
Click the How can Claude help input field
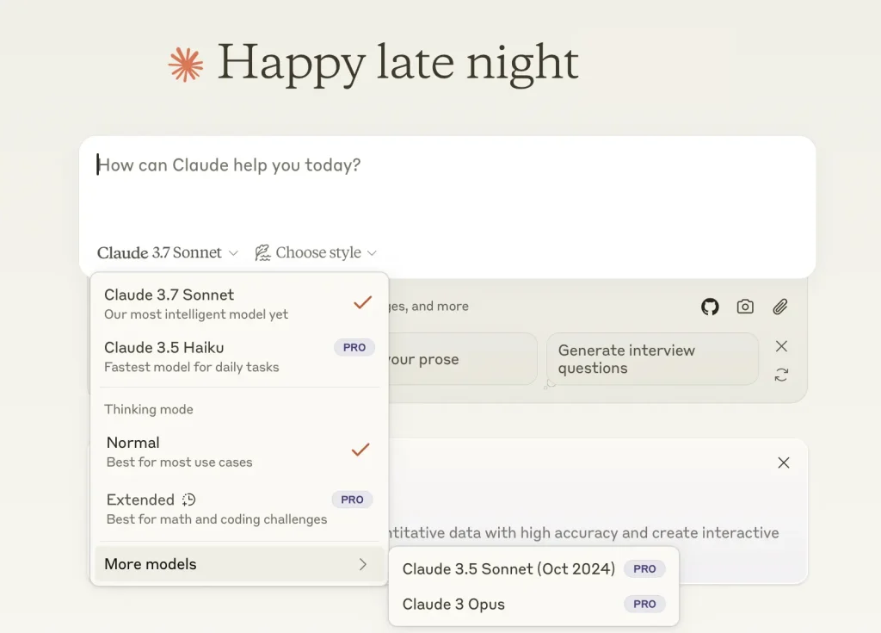[x=447, y=164]
